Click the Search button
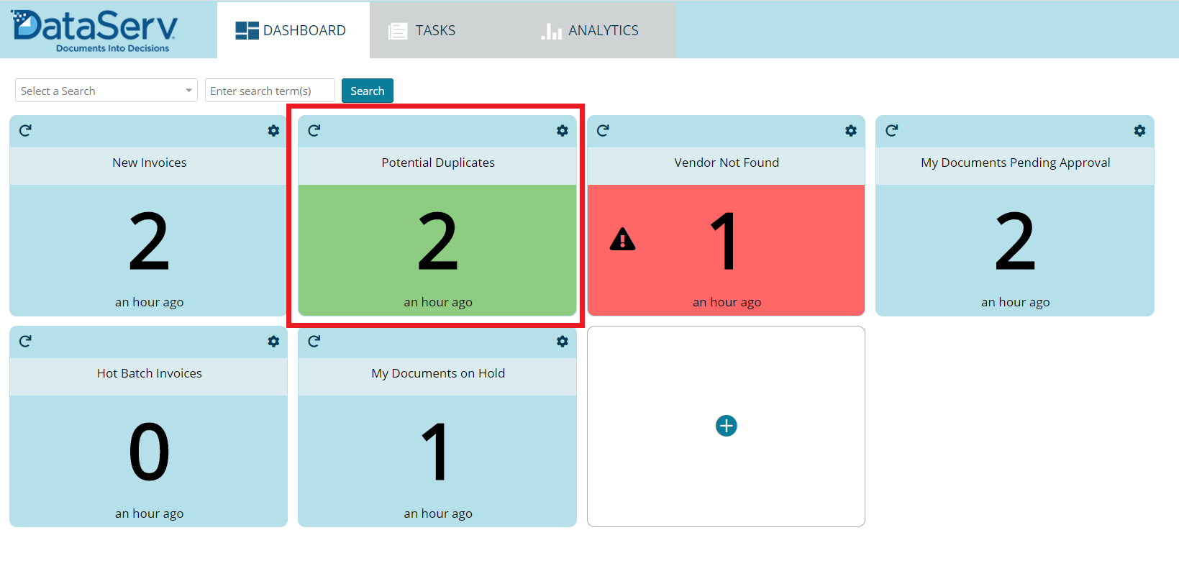Viewport: 1179px width, 571px height. (368, 91)
